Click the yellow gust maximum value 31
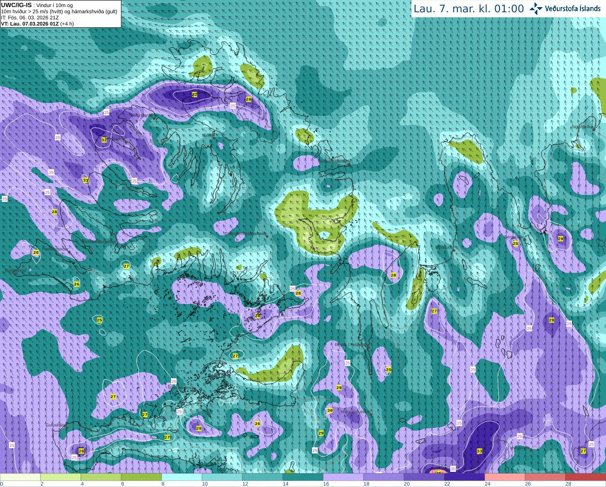Viewport: 606px width, 487px height. [x=86, y=180]
